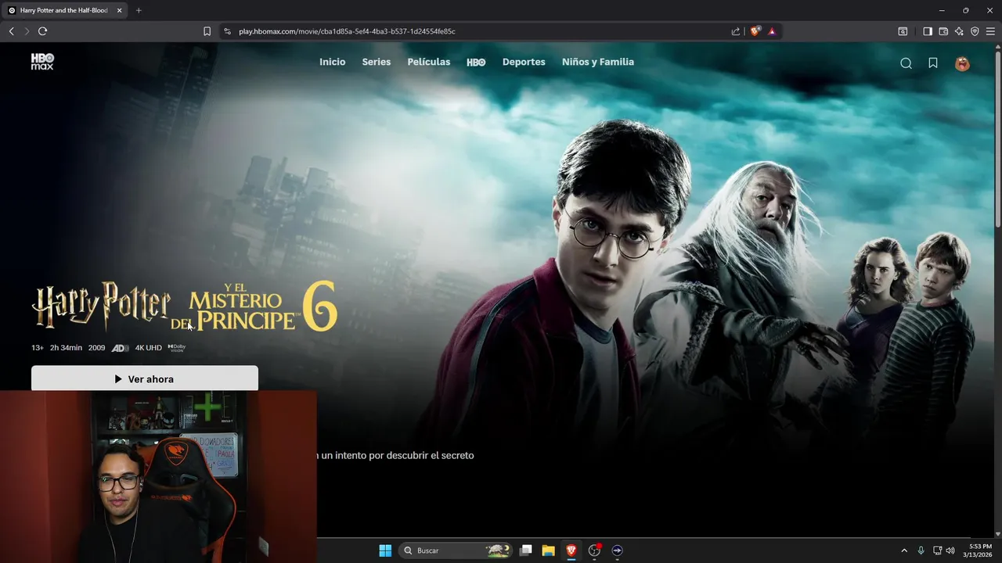Screen dimensions: 1002x563
Task: Reload the page
Action: [42, 31]
